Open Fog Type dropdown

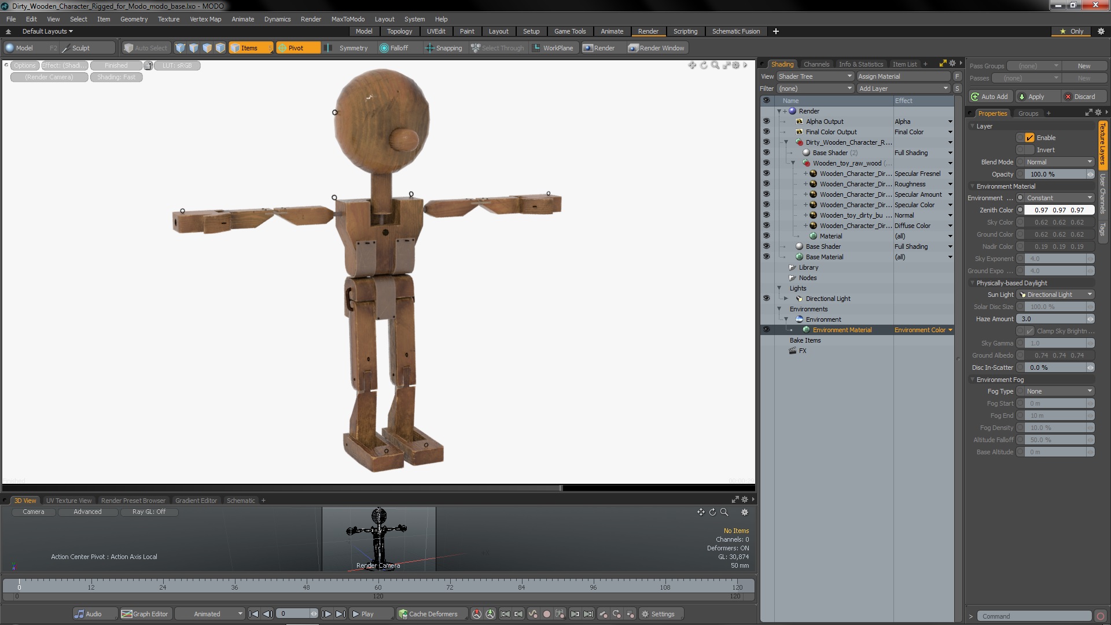1059,391
